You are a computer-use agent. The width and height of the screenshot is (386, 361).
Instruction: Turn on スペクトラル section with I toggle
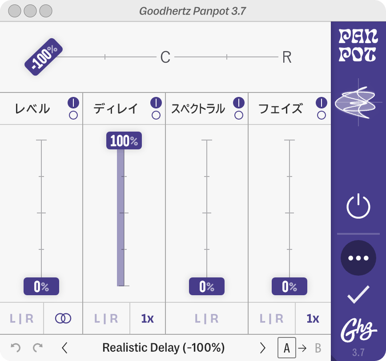[x=239, y=103]
